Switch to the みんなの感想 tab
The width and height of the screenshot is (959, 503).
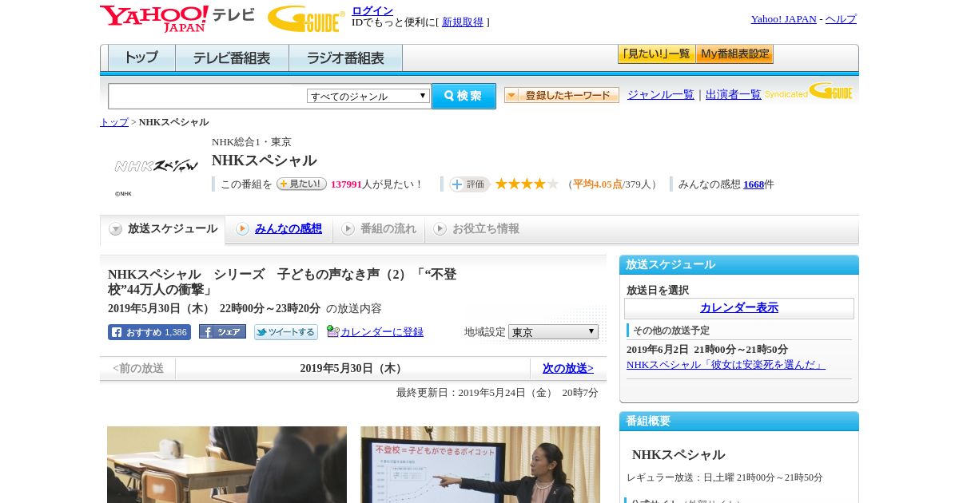[288, 229]
